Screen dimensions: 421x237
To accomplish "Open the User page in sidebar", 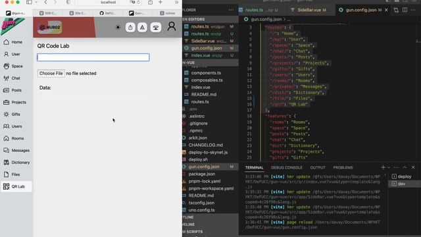I will point(16,54).
